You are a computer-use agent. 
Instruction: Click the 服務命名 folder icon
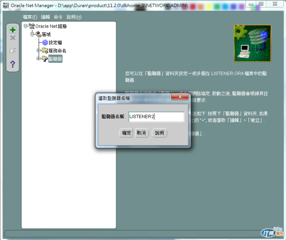point(45,50)
